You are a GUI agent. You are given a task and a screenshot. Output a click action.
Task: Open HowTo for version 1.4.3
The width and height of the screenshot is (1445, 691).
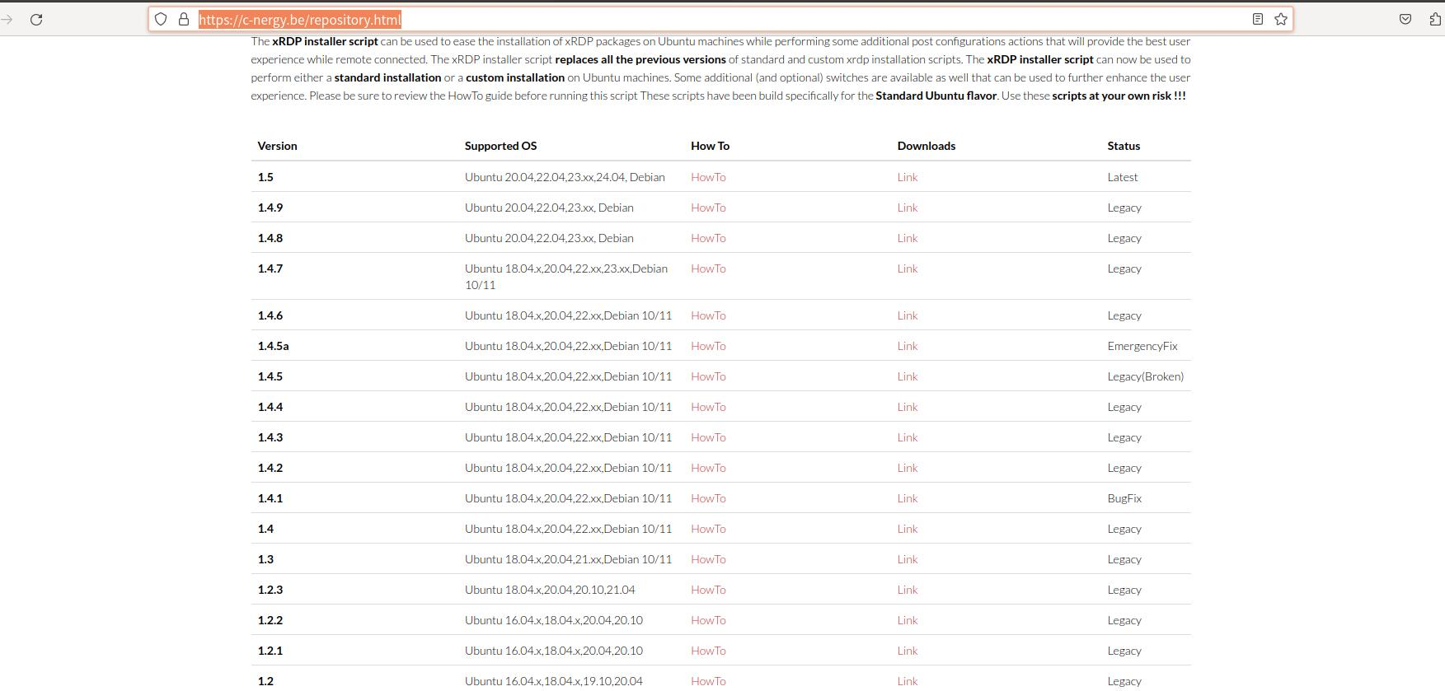[x=708, y=437]
